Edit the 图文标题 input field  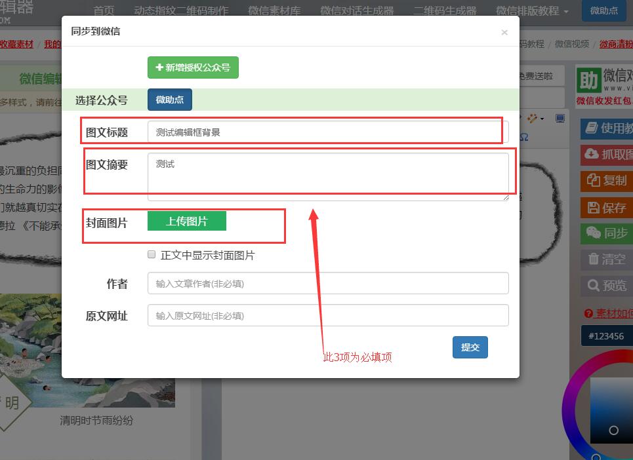coord(328,132)
